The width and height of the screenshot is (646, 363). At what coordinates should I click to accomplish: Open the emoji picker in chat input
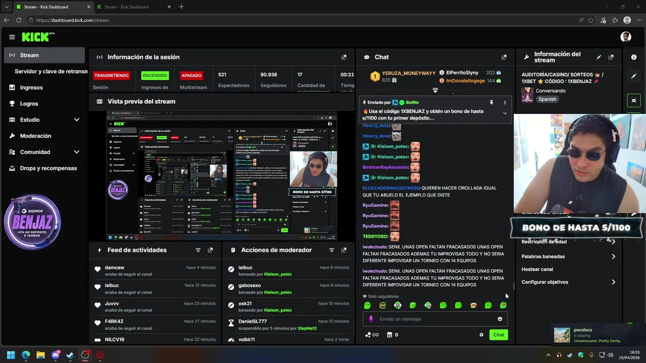(500, 319)
